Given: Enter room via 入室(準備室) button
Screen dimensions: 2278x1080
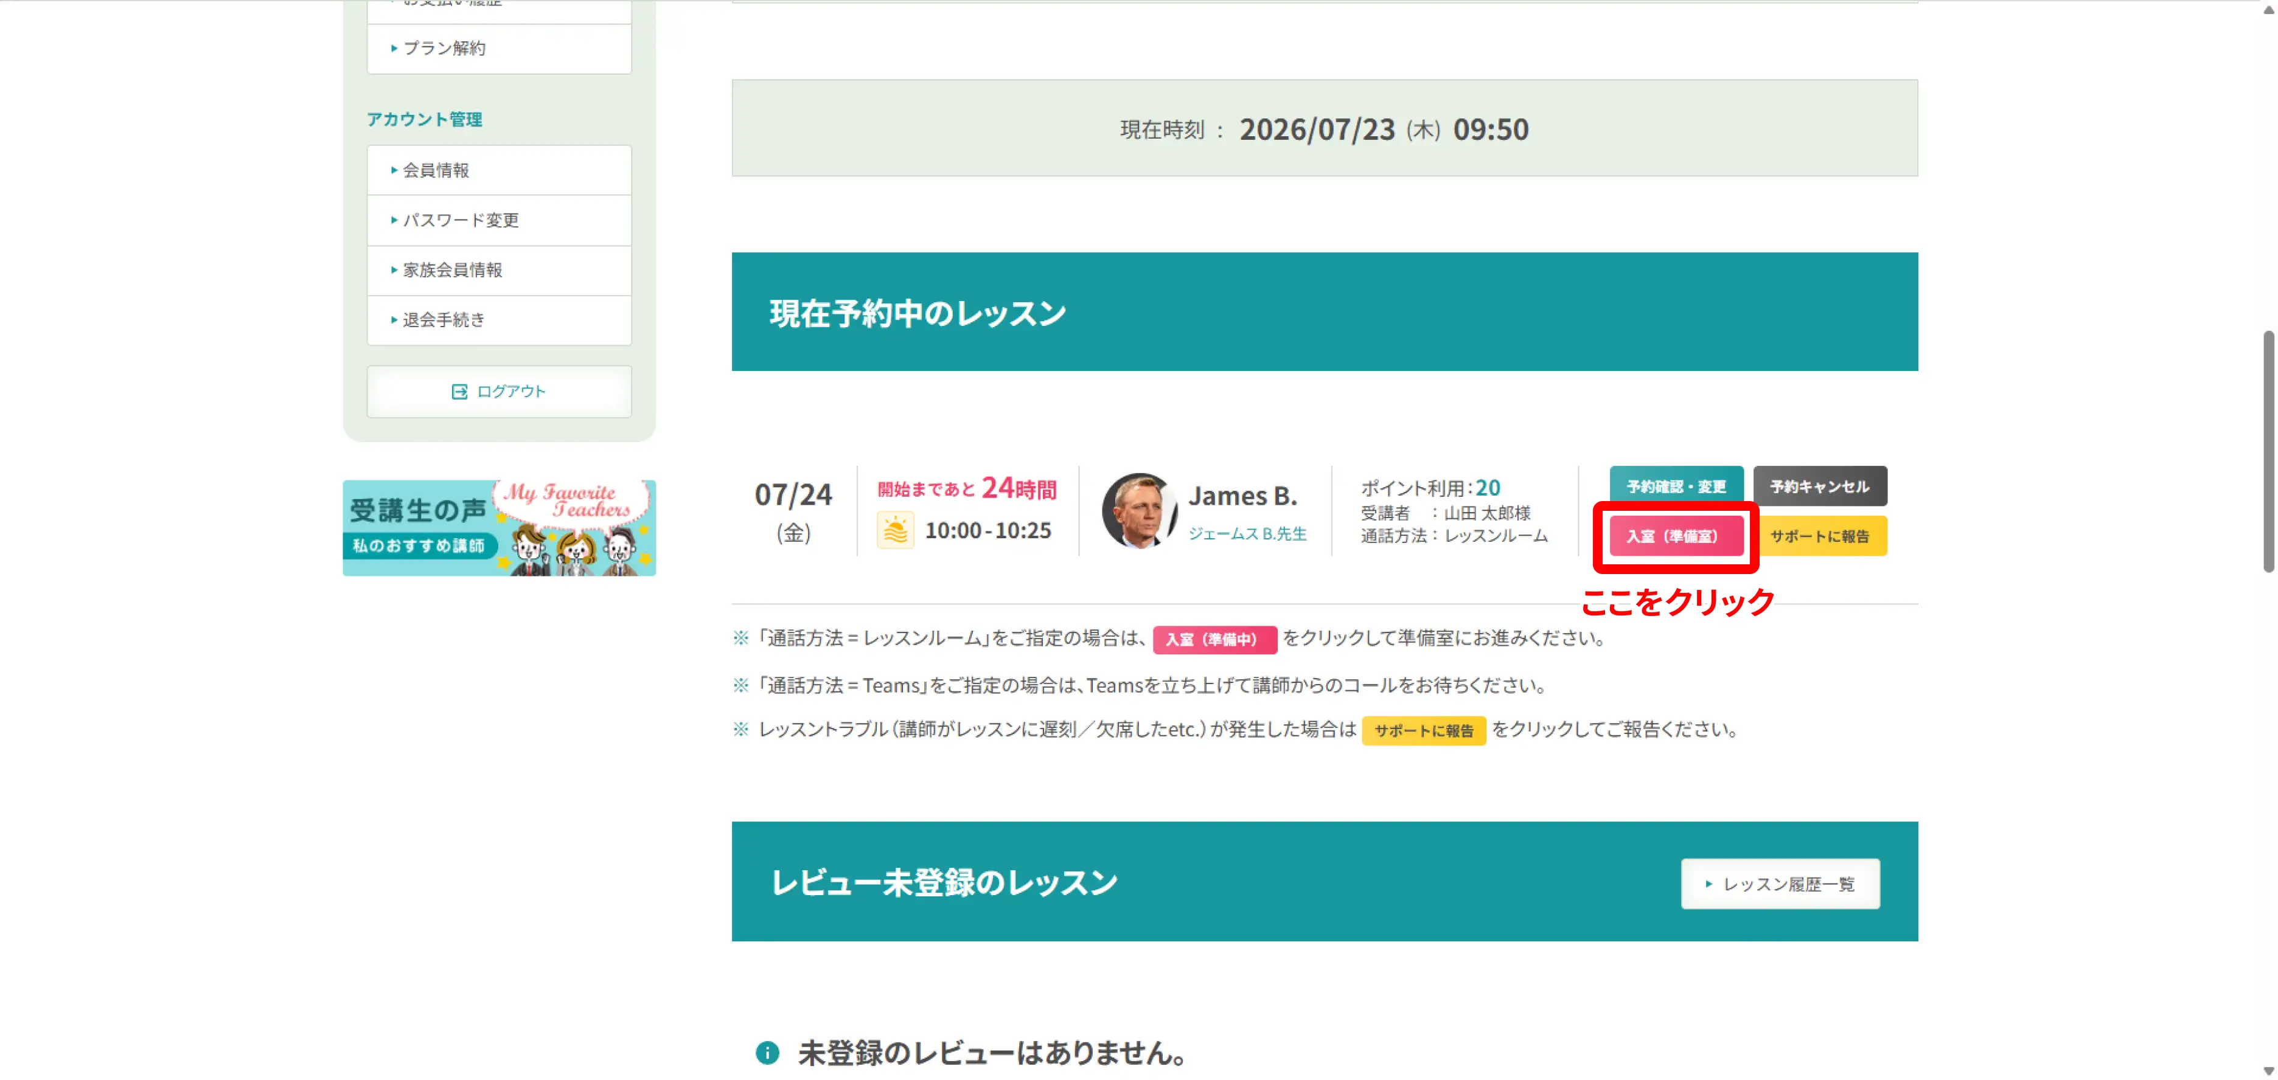Looking at the screenshot, I should [x=1676, y=536].
